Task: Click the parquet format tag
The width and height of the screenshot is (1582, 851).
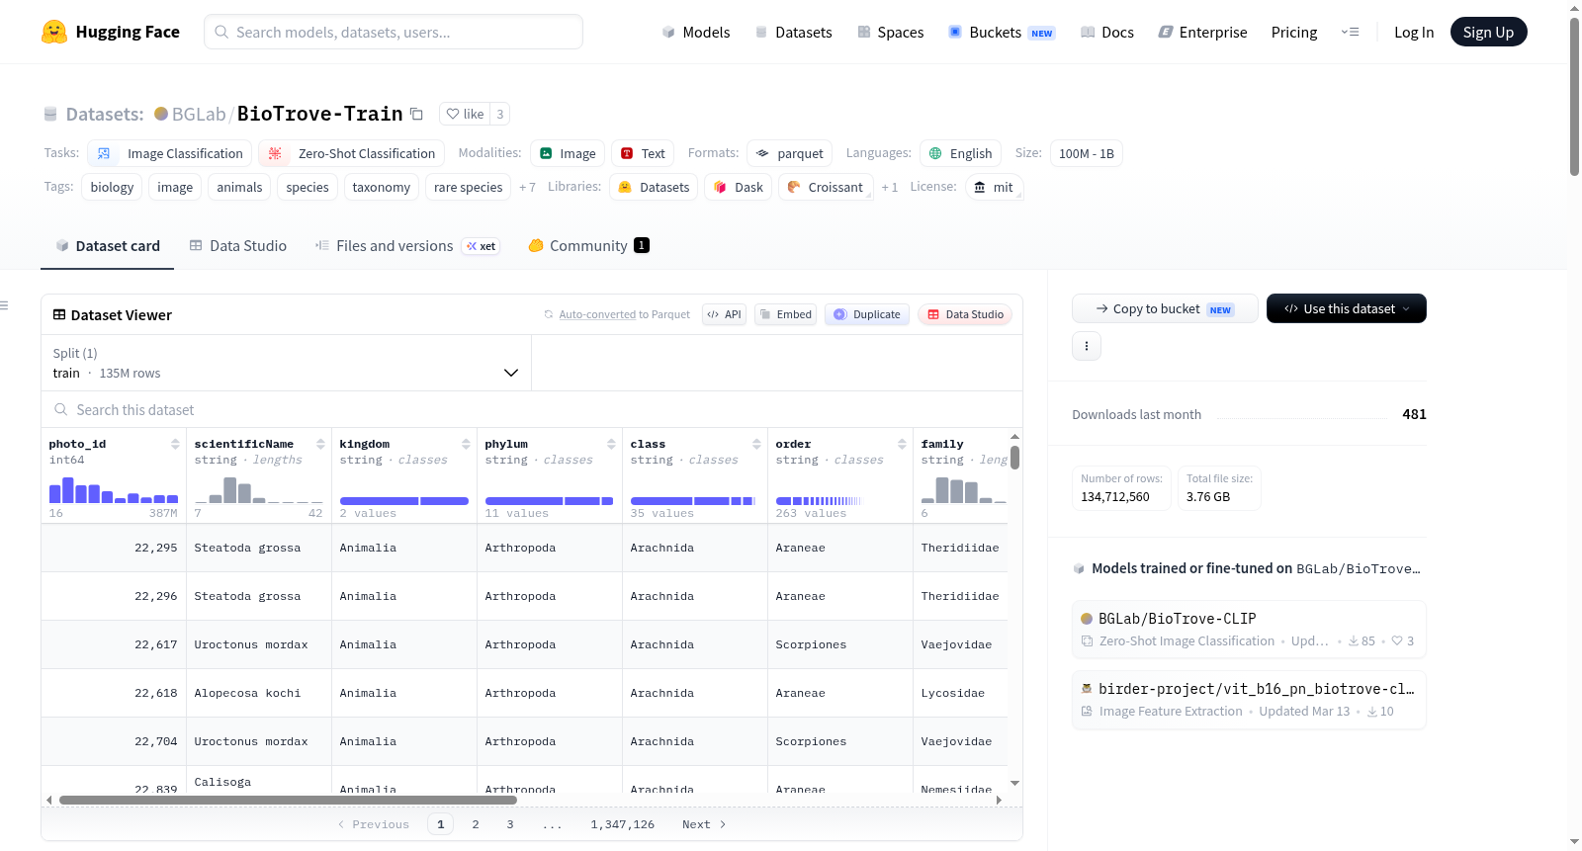Action: click(x=789, y=153)
